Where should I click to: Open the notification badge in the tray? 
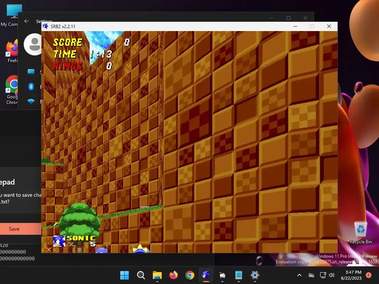click(x=369, y=275)
